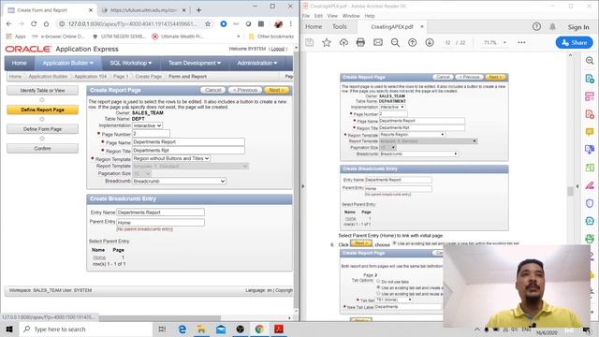
Task: Click the Previous button in the APEX wizard
Action: coord(245,90)
